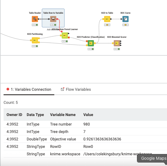This screenshot has width=167, height=166.
Task: Switch to the Variables Connection tab
Action: [29, 90]
